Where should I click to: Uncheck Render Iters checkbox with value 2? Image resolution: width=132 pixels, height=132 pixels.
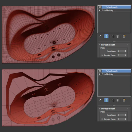102,119
